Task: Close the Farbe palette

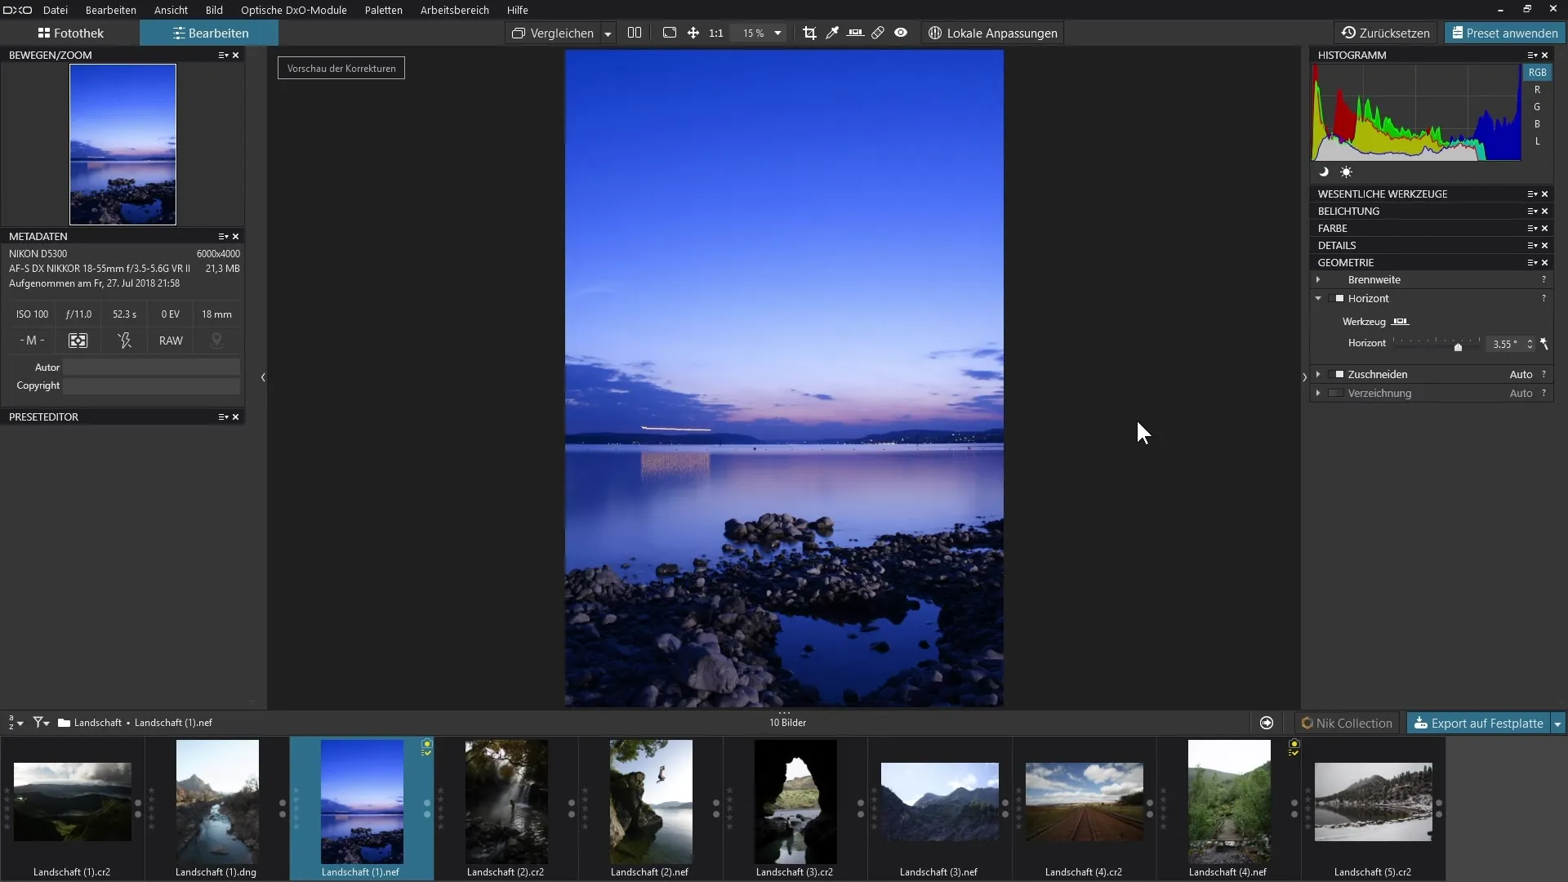Action: click(x=1544, y=228)
